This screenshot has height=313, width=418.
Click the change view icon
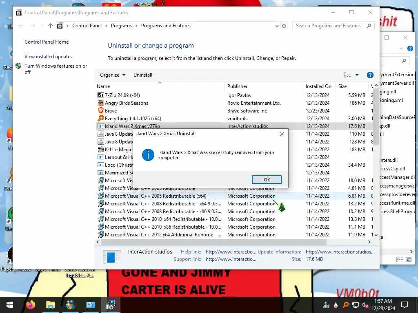347,75
